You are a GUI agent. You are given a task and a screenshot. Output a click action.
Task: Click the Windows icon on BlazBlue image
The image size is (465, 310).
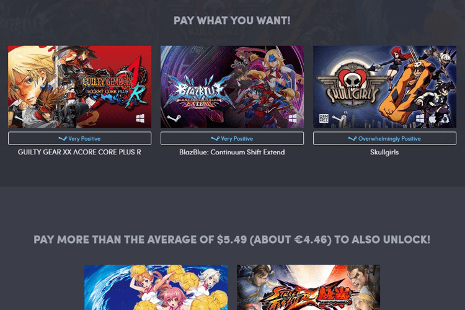pyautogui.click(x=293, y=118)
